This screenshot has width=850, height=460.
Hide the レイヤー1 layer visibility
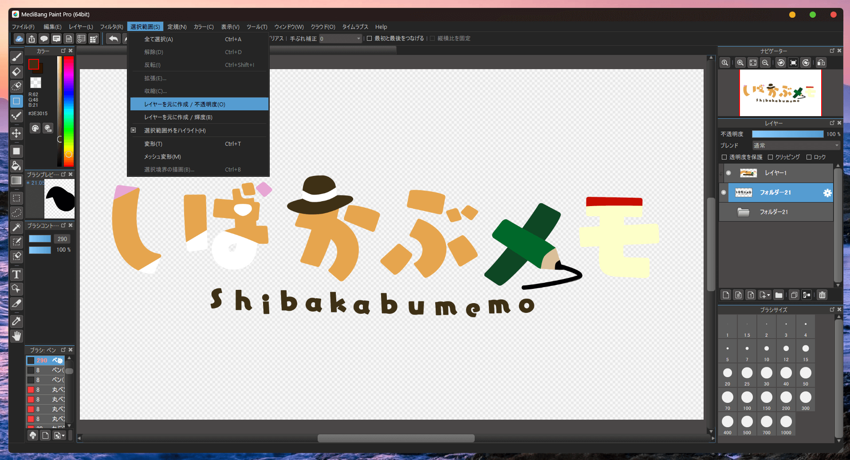[728, 173]
